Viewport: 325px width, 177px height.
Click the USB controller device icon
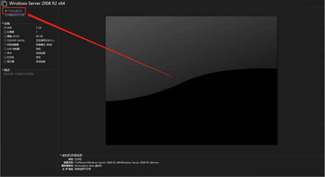(5, 49)
